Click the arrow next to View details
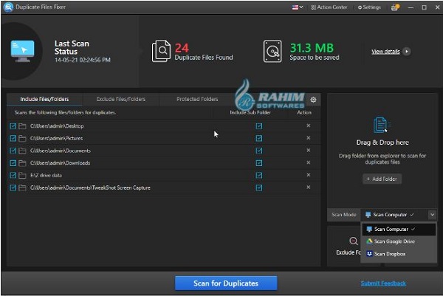 [407, 52]
